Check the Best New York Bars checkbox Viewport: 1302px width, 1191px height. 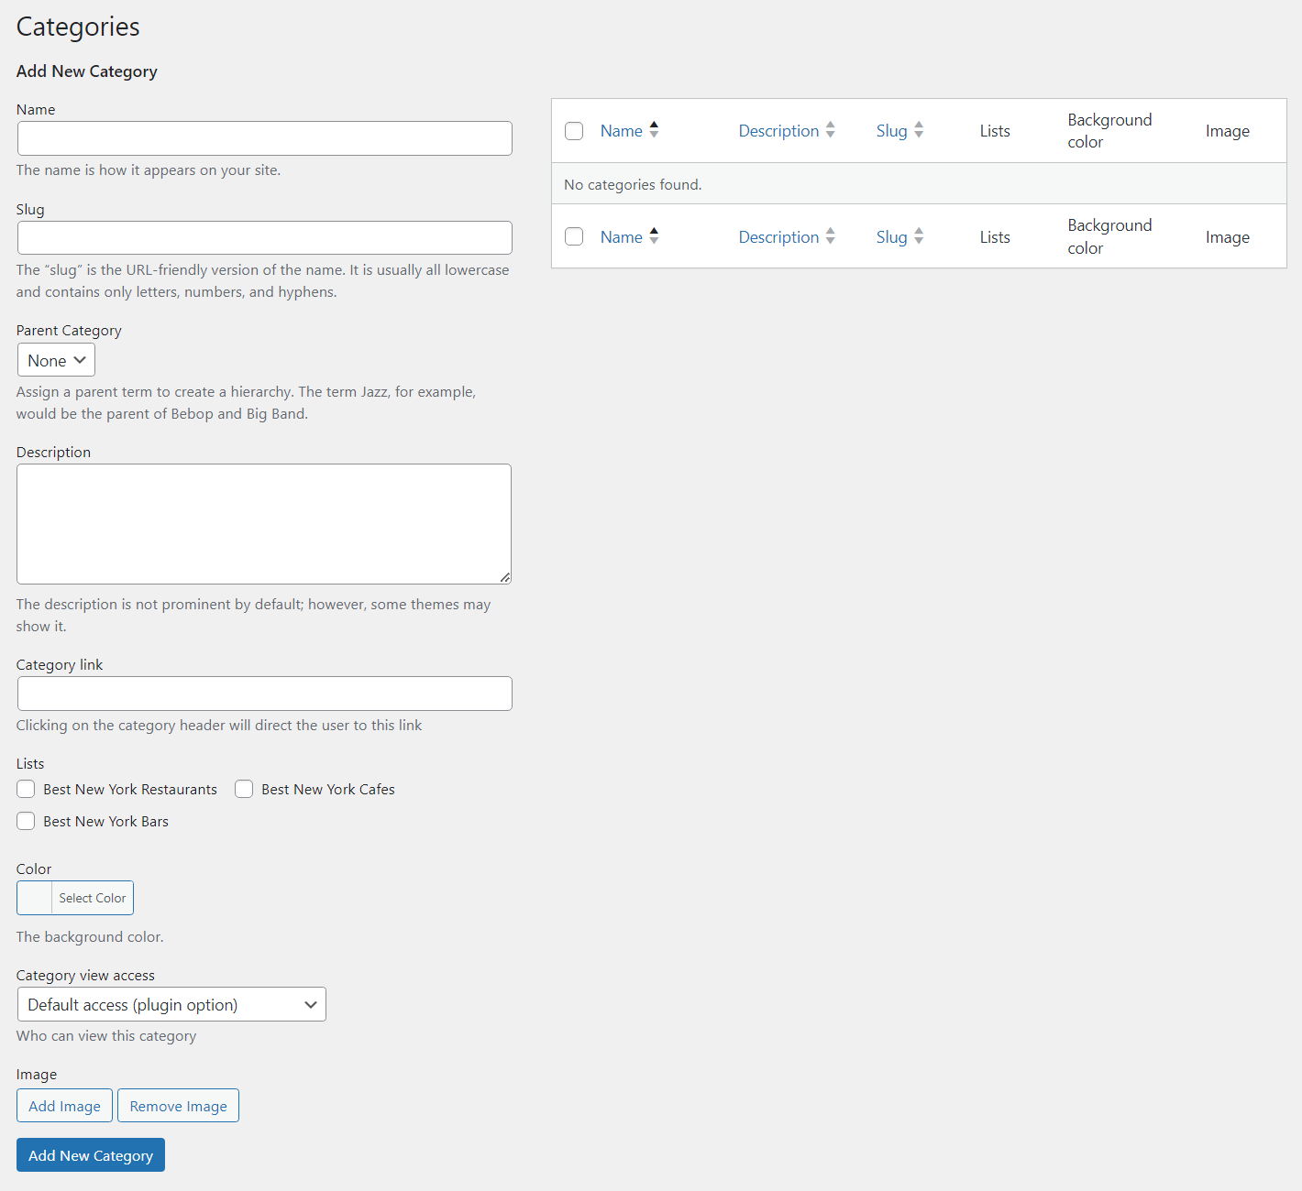pos(26,821)
